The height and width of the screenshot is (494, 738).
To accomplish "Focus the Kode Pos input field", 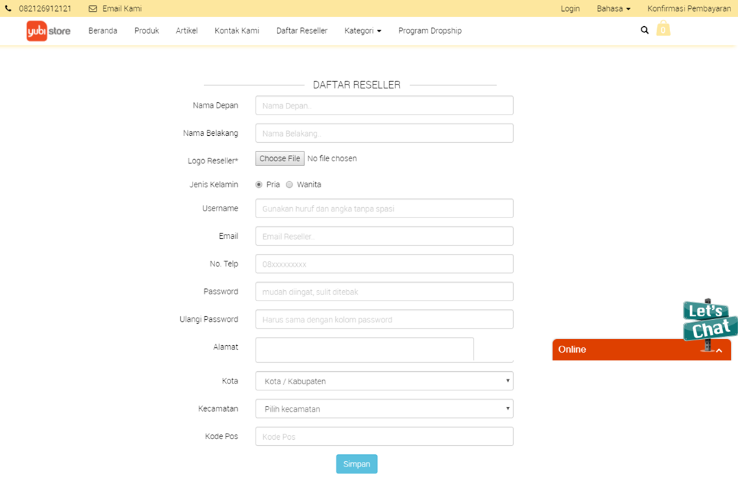I will pos(384,436).
